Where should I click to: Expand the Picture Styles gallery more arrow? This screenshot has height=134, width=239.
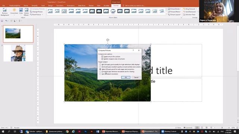(166, 14)
